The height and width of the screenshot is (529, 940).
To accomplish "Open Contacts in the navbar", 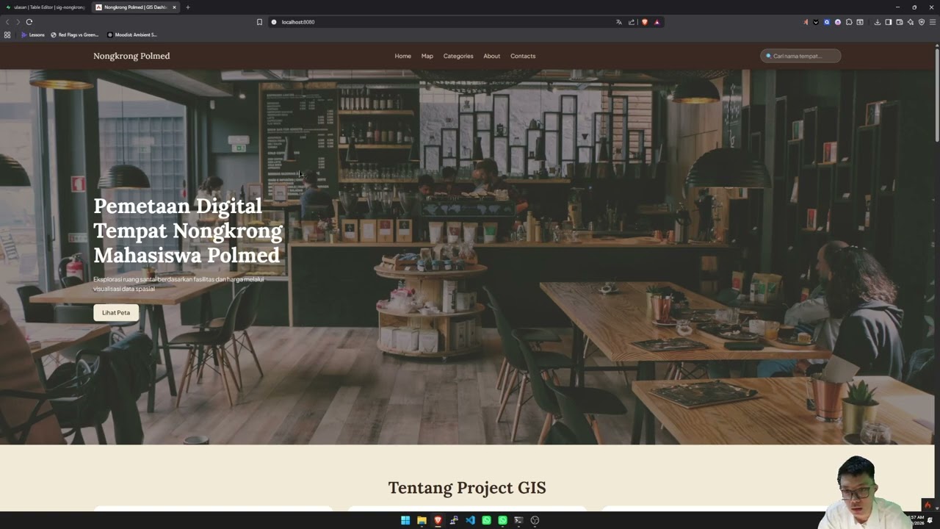I will [523, 56].
